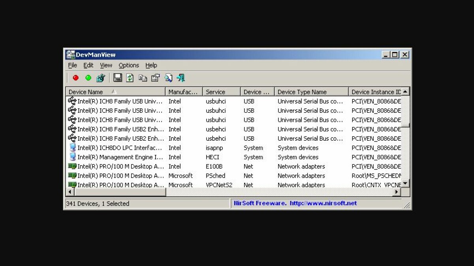This screenshot has width=474, height=266.
Task: Sort by the Device Type Name column header
Action: (312, 92)
